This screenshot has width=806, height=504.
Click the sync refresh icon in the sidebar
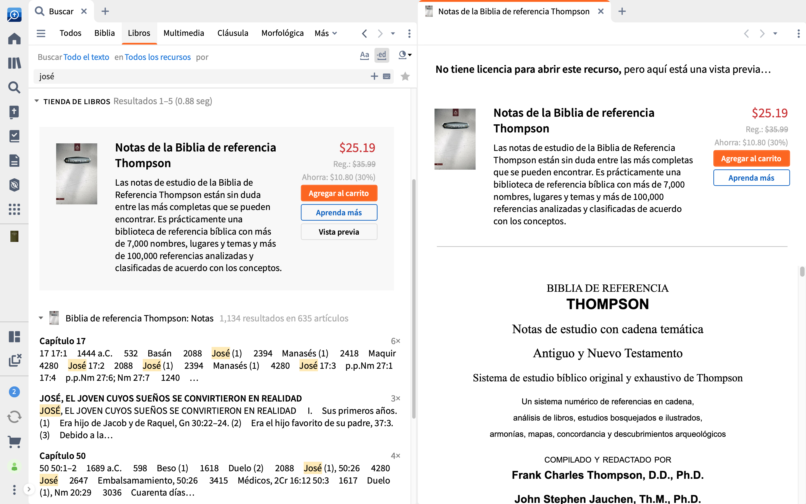coord(14,417)
